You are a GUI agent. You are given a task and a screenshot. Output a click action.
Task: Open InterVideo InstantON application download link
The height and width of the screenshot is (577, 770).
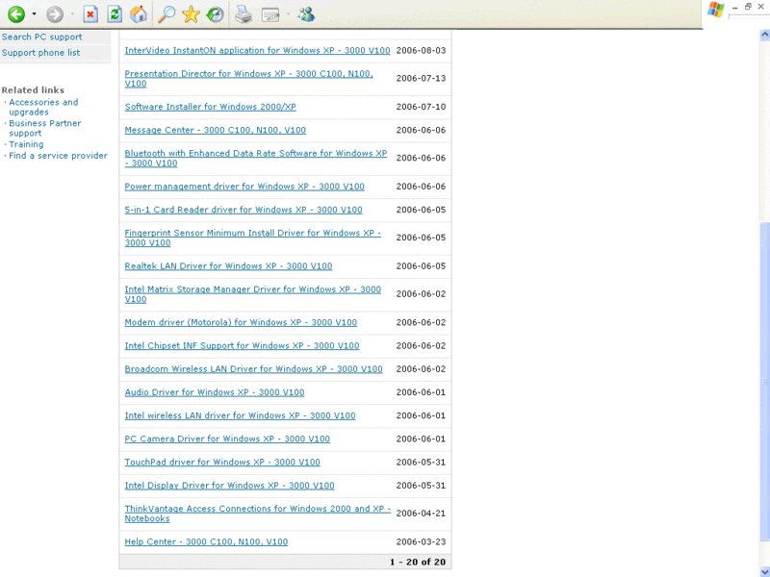[x=257, y=51]
